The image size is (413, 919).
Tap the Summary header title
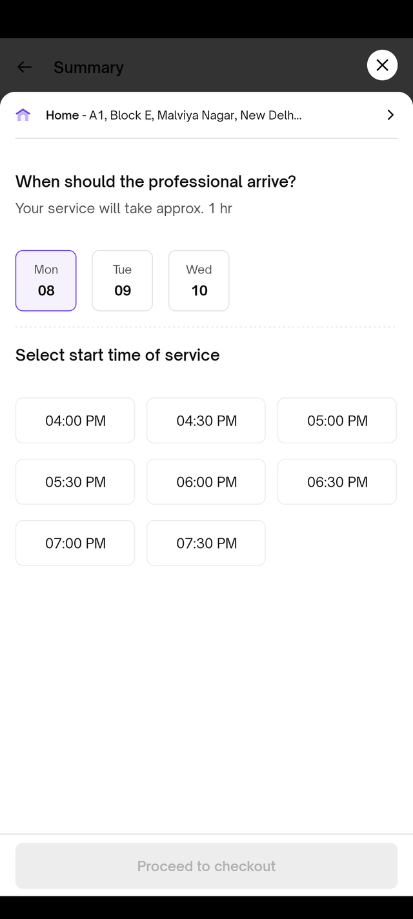click(x=88, y=67)
